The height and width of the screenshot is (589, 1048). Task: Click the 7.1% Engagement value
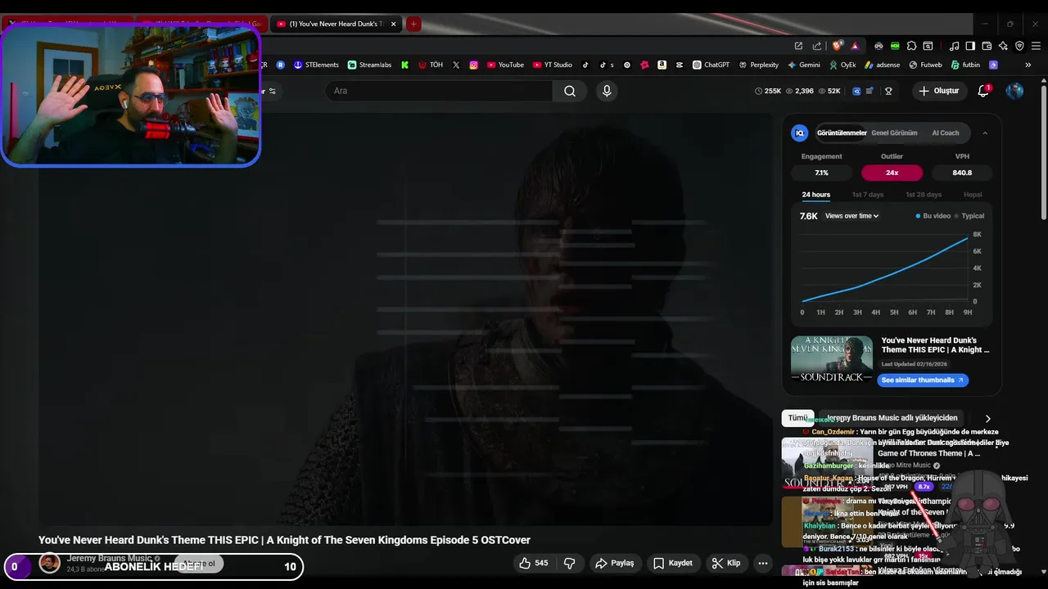click(x=821, y=173)
